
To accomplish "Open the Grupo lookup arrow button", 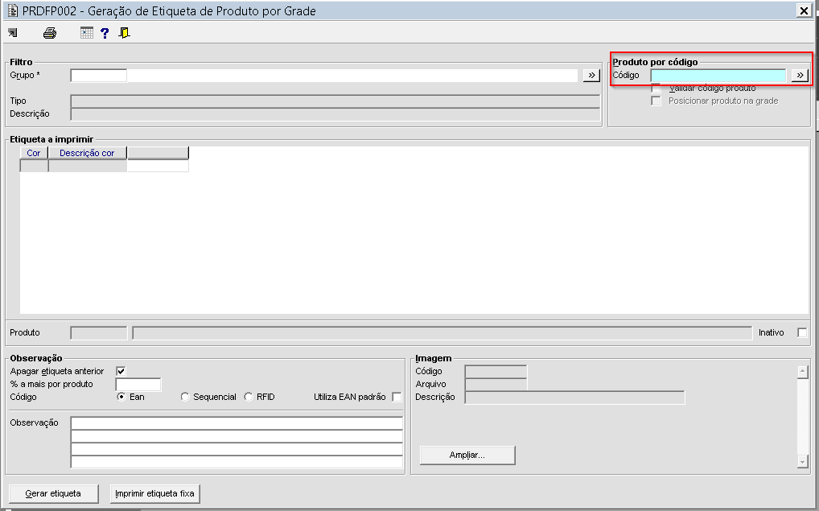I will tap(591, 75).
